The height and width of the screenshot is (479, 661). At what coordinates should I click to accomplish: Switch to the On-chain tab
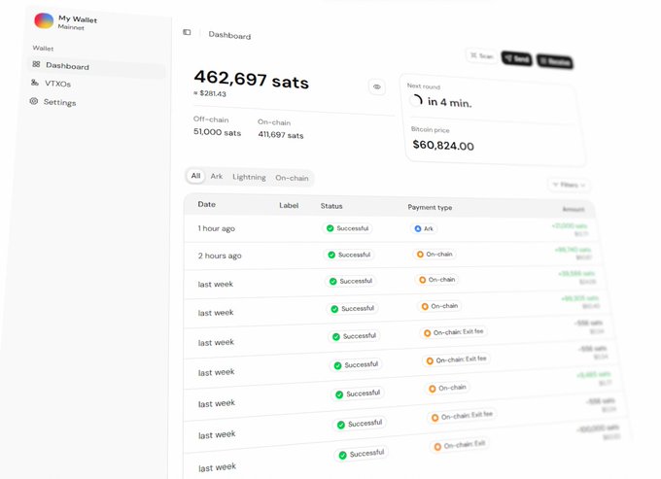[292, 178]
